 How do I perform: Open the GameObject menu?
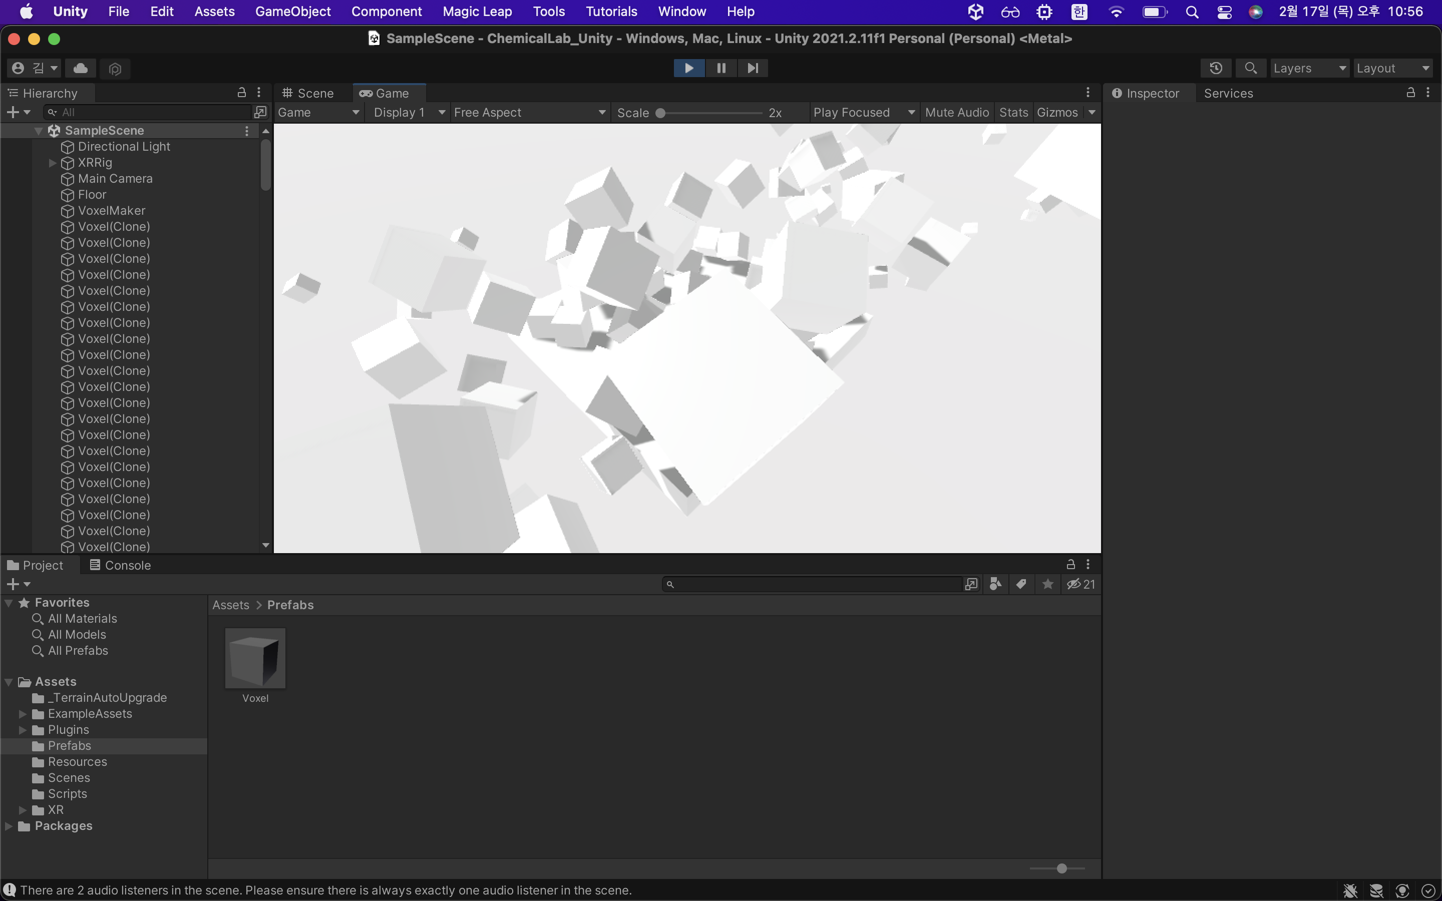[292, 12]
